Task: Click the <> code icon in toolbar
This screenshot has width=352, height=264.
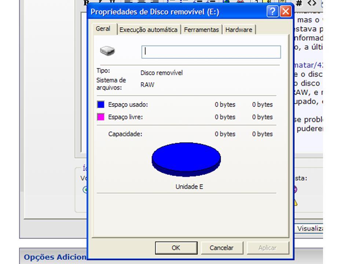Action: pos(312,3)
